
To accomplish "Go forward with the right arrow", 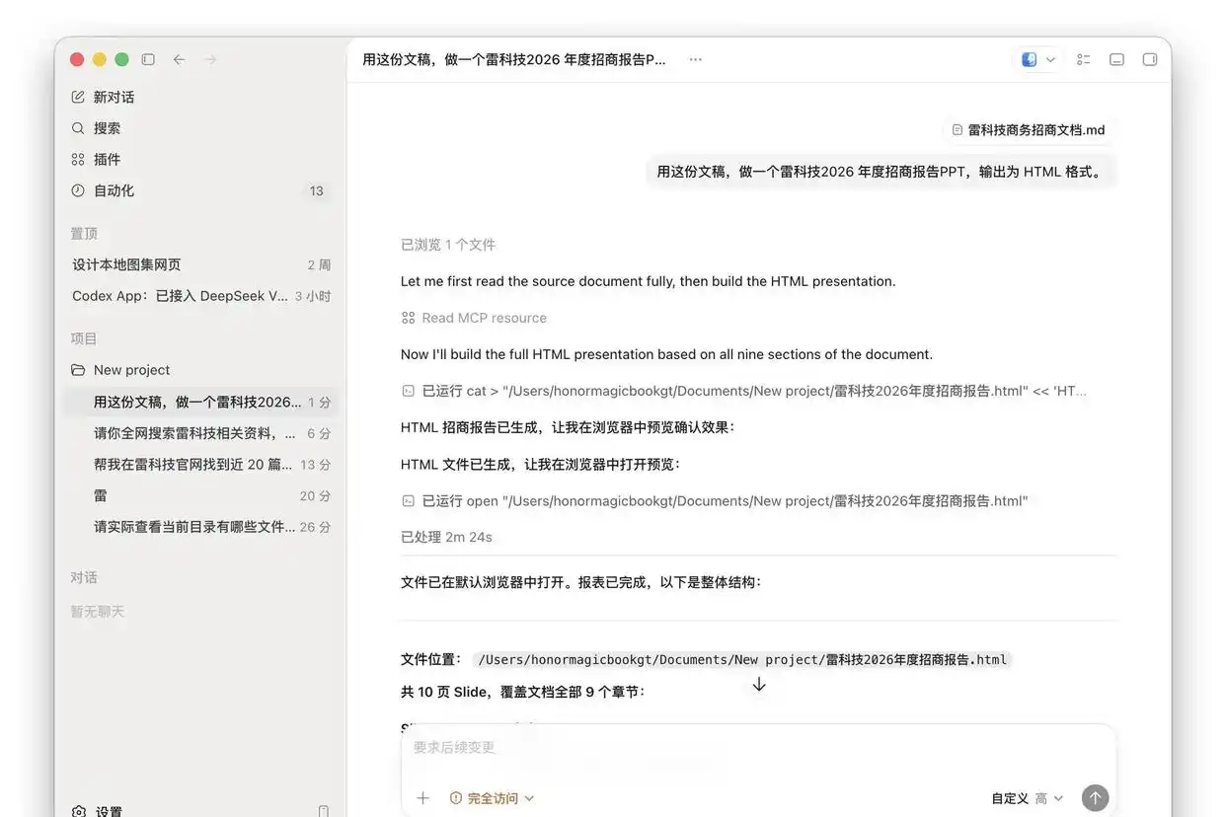I will (210, 59).
